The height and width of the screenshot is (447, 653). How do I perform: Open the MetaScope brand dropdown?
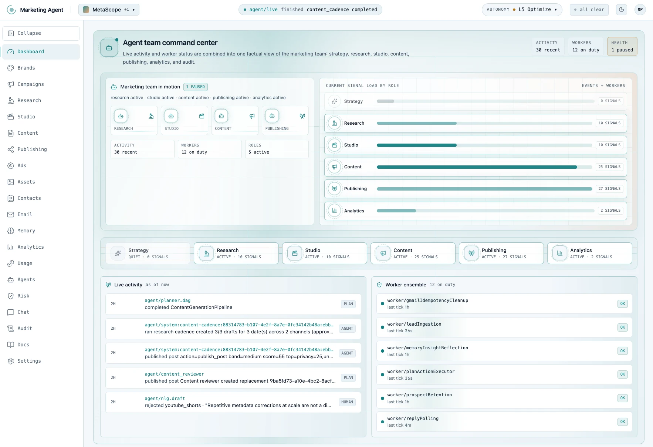pos(109,10)
